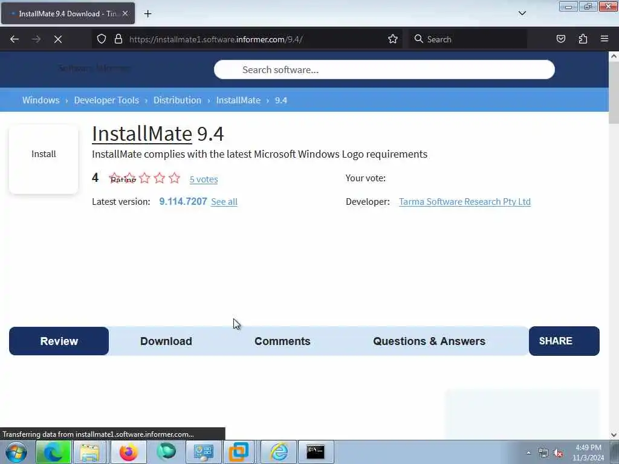Open the Save to Pocket icon
The width and height of the screenshot is (619, 464).
tap(560, 39)
